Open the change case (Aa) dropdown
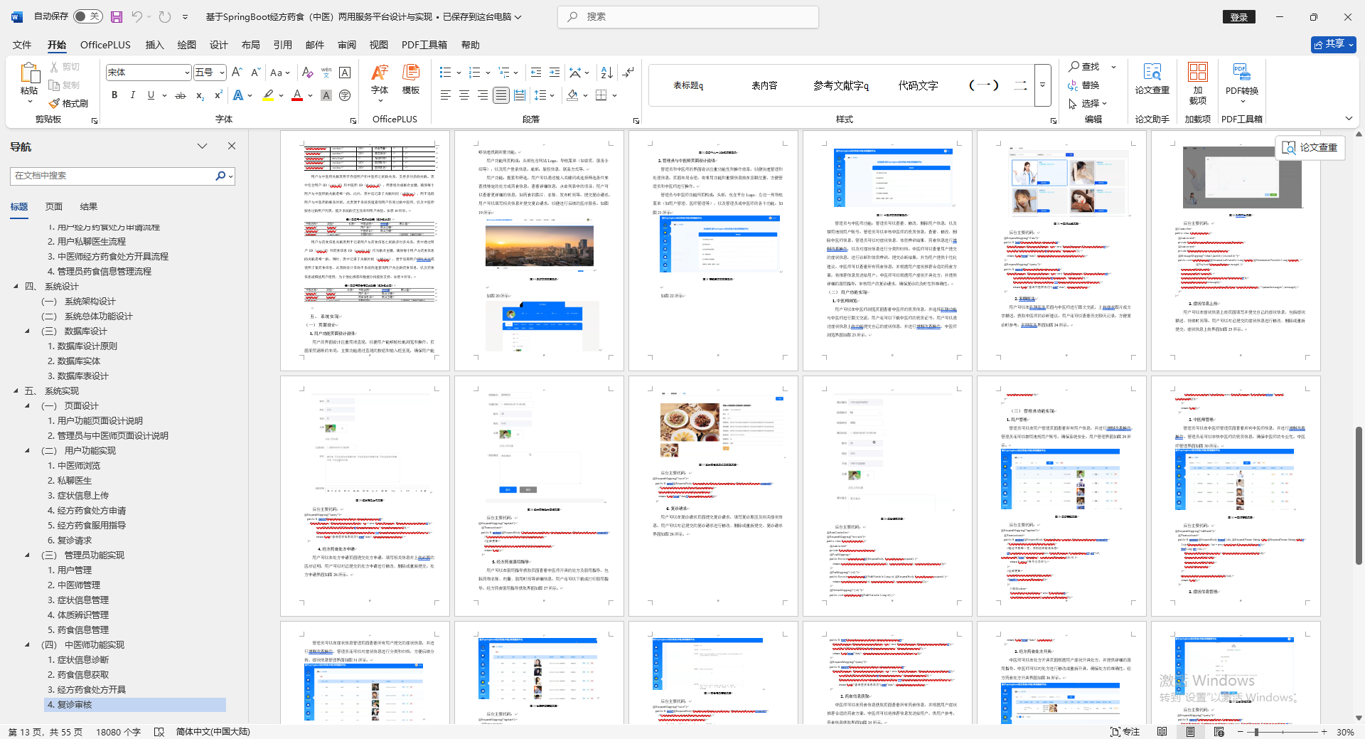This screenshot has width=1365, height=739. [280, 73]
